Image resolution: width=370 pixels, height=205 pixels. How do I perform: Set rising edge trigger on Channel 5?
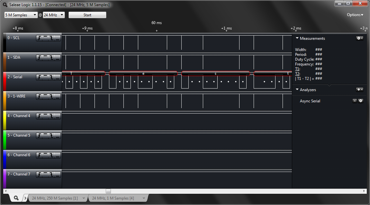pos(40,136)
